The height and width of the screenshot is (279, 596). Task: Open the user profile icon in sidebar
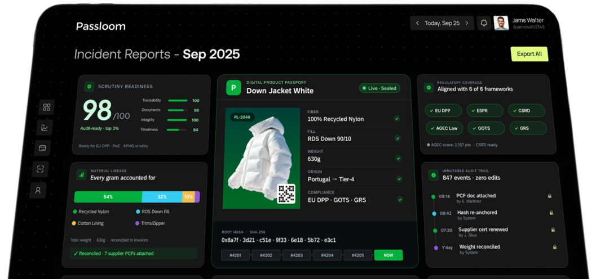38,190
